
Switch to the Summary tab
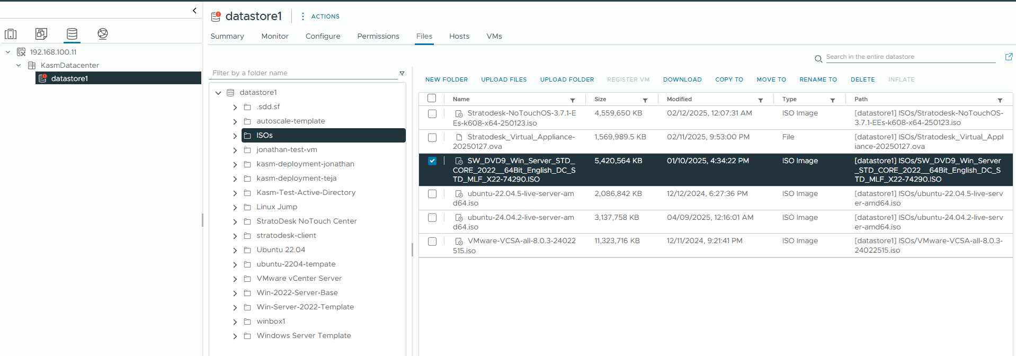pos(227,36)
